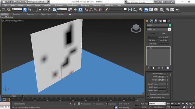195x109 pixels.
Task: Activate the Select and Scale tool
Action: click(55, 10)
